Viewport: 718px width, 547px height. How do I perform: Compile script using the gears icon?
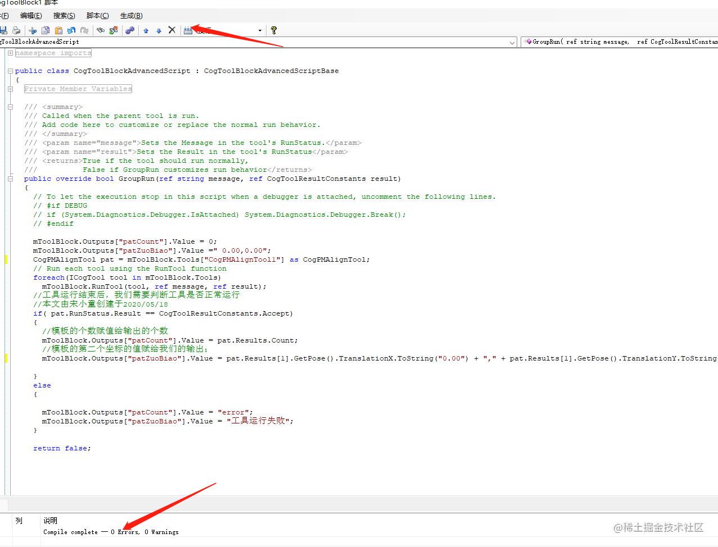coord(130,30)
